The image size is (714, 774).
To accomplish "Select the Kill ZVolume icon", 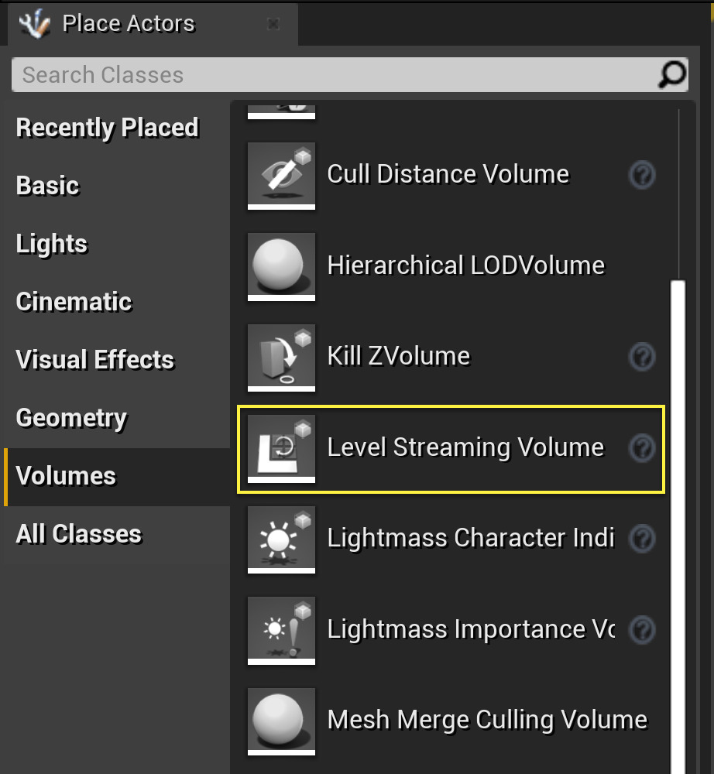I will tap(281, 357).
